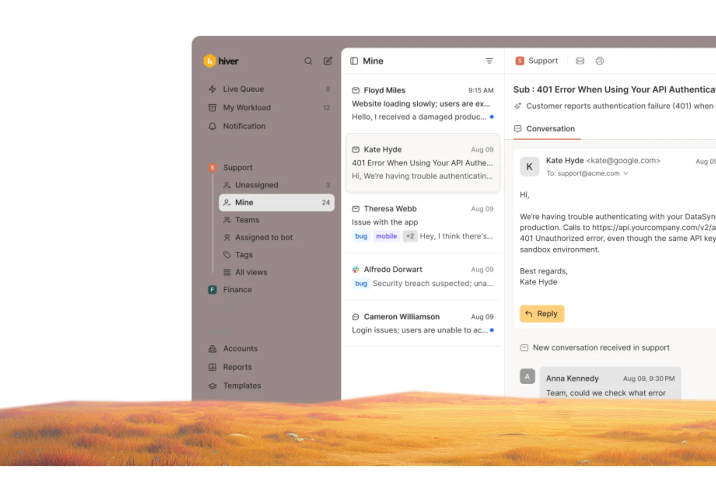Click the AI summary sparkle icon
This screenshot has height=477, width=716.
tap(518, 106)
